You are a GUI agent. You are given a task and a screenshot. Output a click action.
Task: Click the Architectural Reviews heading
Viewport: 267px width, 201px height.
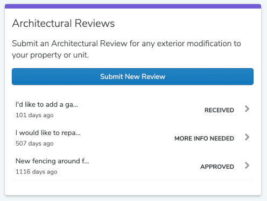click(x=64, y=23)
